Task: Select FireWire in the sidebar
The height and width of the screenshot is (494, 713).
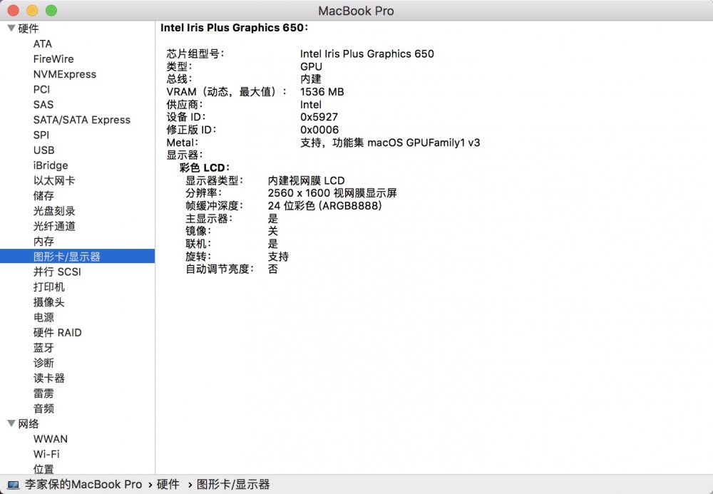Action: (53, 59)
